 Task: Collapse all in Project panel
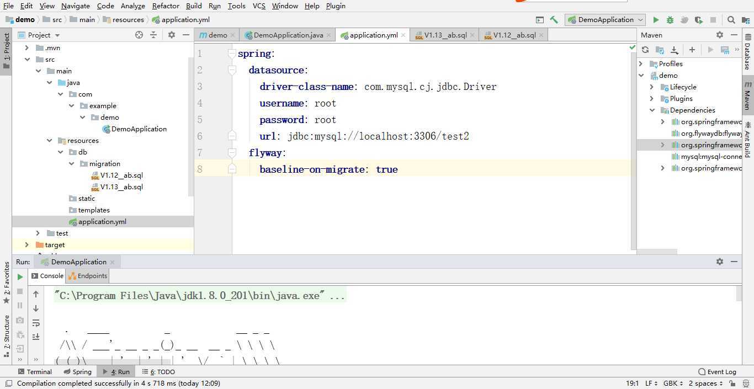153,35
